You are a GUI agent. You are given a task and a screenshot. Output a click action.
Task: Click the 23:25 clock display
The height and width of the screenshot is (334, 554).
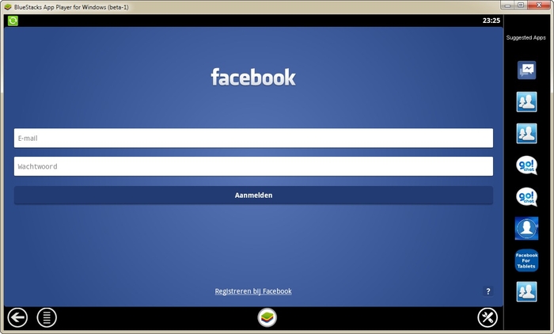click(491, 21)
